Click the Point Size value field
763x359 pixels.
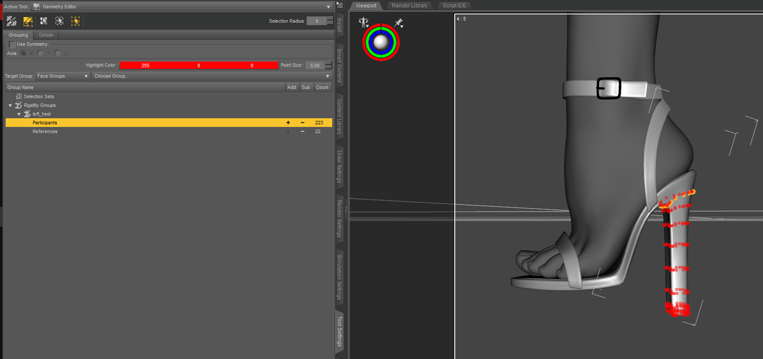pyautogui.click(x=315, y=66)
